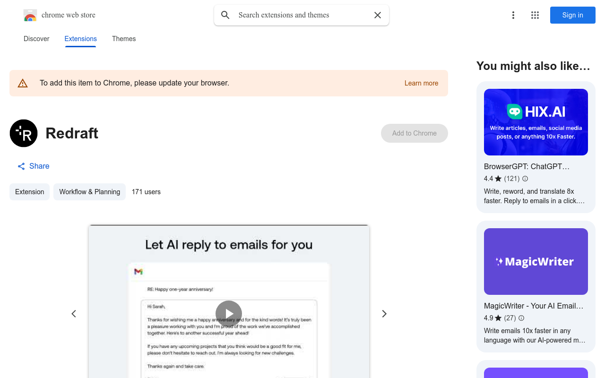Click the warning triangle icon in banner
The height and width of the screenshot is (378, 605).
coord(23,83)
